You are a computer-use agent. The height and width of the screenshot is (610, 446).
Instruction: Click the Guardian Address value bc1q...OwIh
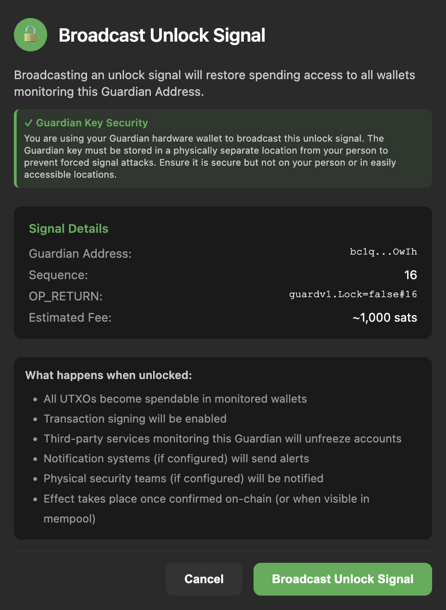click(x=383, y=252)
